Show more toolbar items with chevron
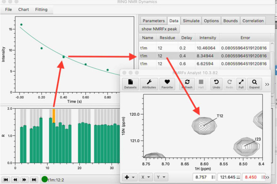 click(267, 84)
